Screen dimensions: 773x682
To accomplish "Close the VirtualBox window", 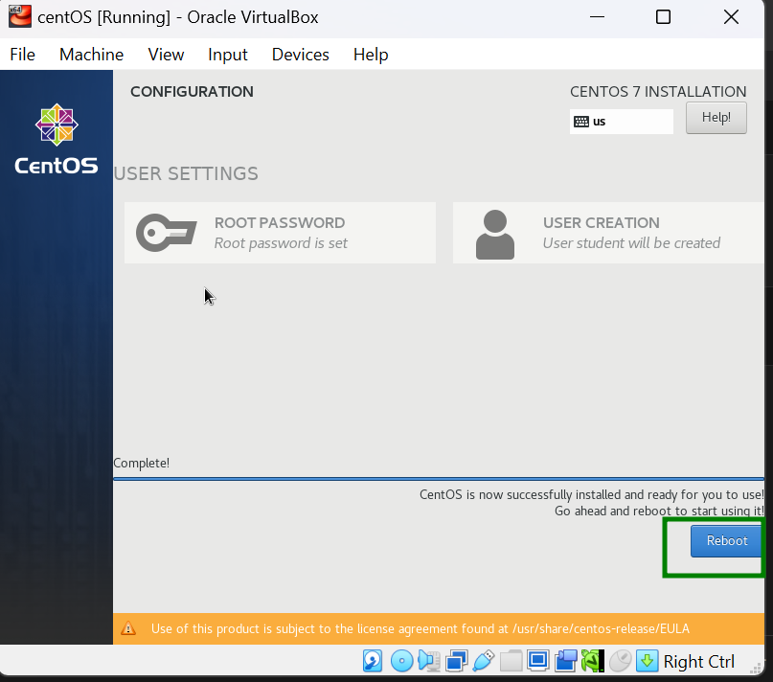I will [731, 17].
